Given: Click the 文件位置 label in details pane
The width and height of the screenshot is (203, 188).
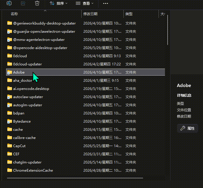Looking at the screenshot, I should click(184, 110).
